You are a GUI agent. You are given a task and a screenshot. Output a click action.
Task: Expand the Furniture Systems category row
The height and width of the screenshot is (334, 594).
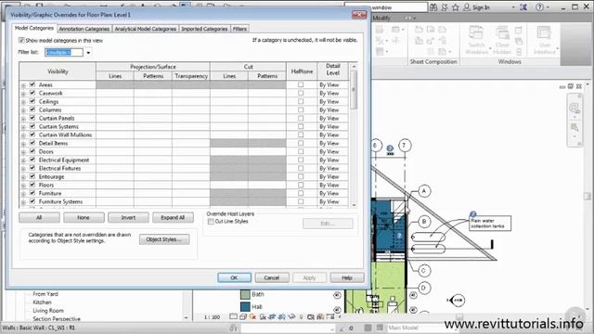tap(23, 202)
